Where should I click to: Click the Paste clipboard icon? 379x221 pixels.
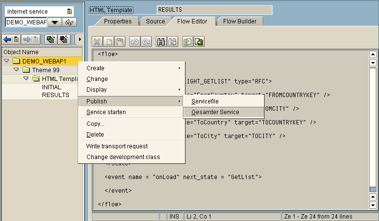[119, 42]
